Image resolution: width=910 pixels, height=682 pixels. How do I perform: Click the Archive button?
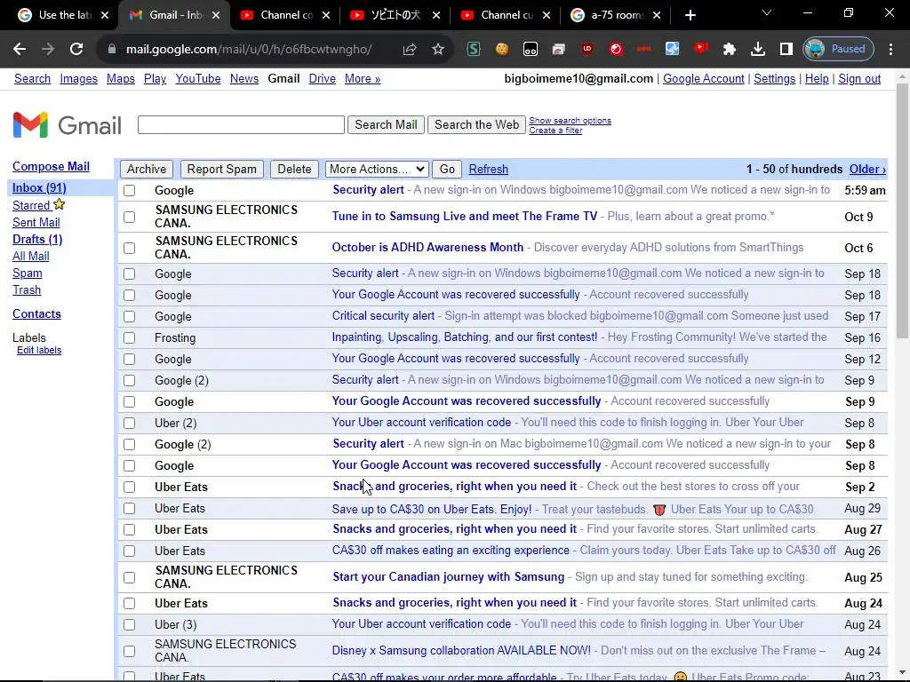[147, 170]
